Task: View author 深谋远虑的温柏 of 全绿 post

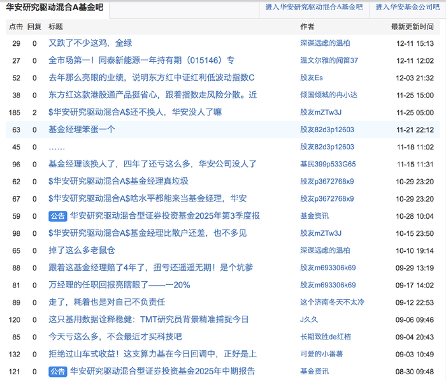Action: pos(325,43)
